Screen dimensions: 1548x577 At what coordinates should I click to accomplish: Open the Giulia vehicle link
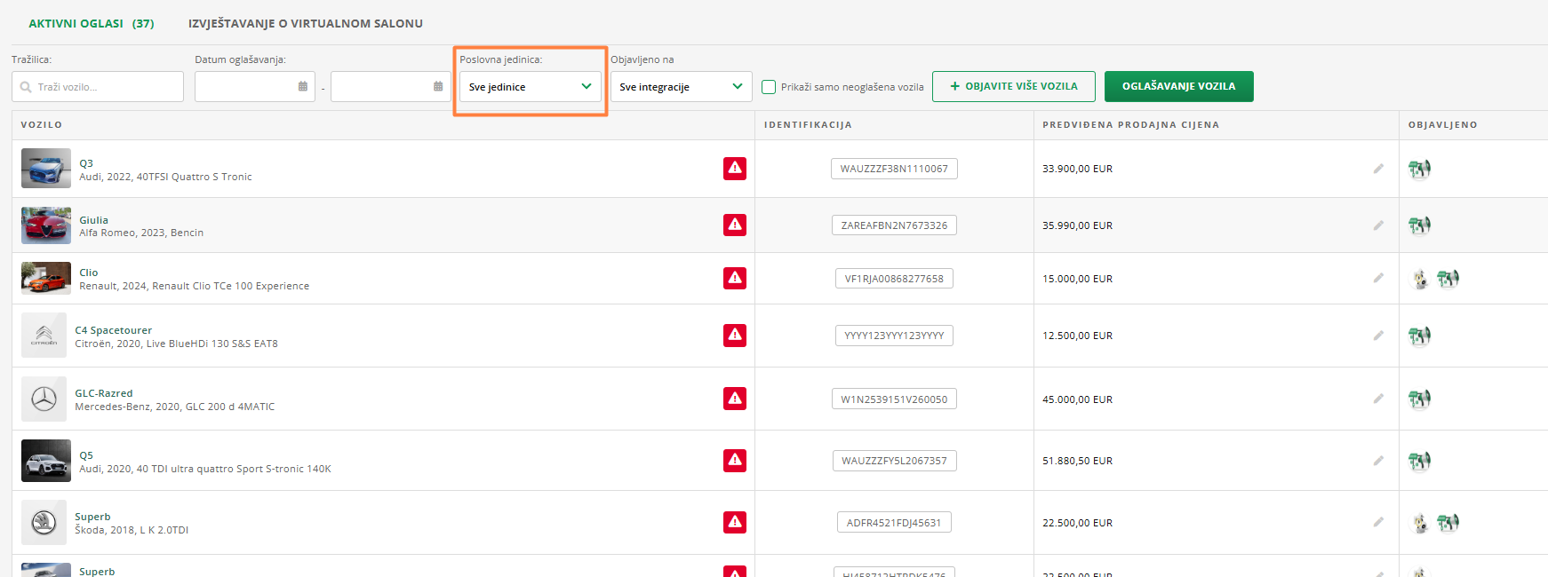93,220
